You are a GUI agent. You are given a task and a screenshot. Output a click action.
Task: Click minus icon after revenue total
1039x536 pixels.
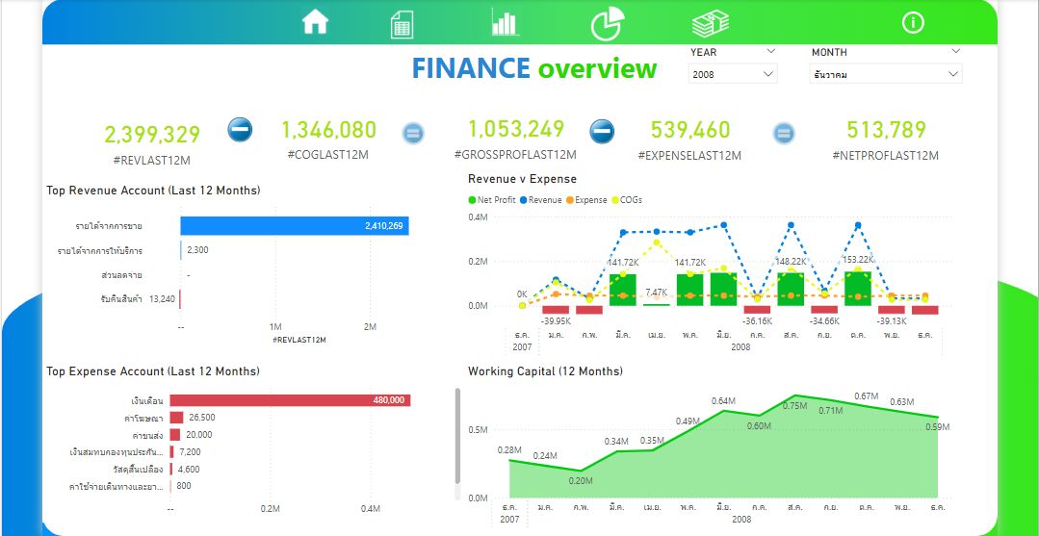click(x=240, y=129)
